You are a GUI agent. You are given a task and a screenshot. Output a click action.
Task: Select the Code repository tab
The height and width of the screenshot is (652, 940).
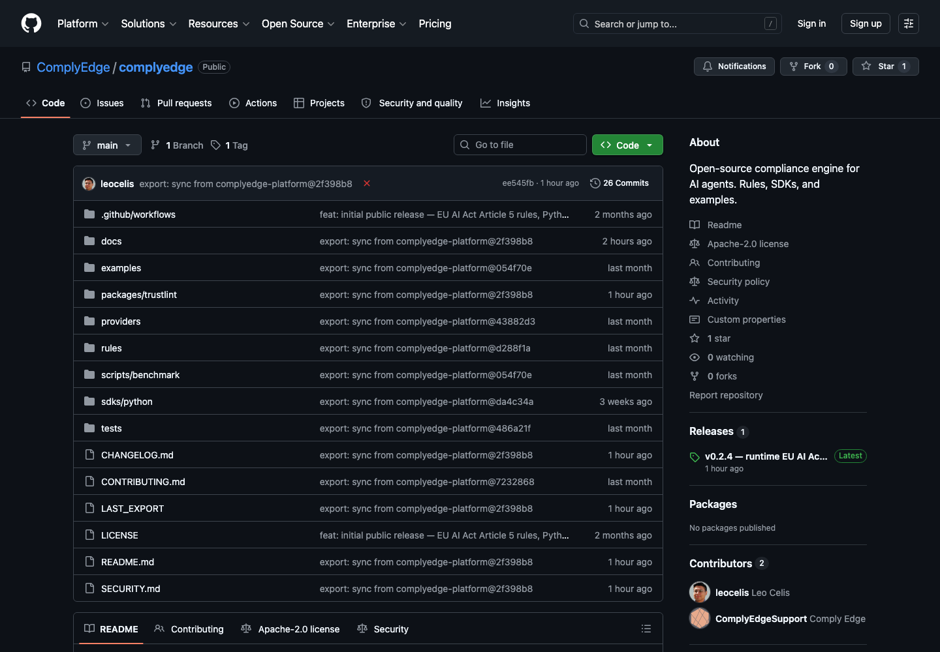pos(45,103)
